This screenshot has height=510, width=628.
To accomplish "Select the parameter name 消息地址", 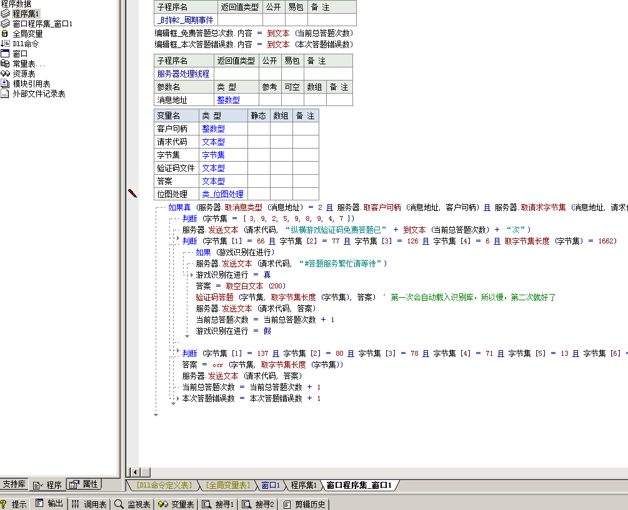I will click(x=172, y=100).
